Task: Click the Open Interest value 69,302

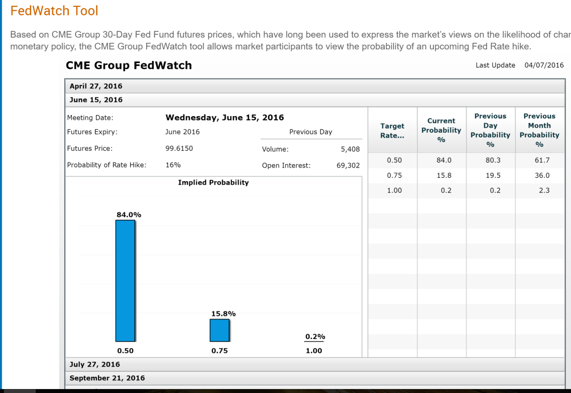Action: pyautogui.click(x=348, y=165)
